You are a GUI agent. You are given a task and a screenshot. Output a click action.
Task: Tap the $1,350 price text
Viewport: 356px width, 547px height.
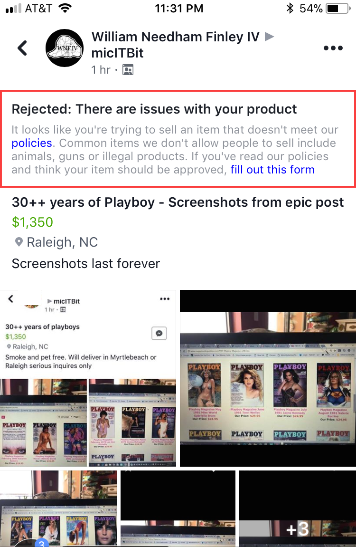tap(32, 222)
